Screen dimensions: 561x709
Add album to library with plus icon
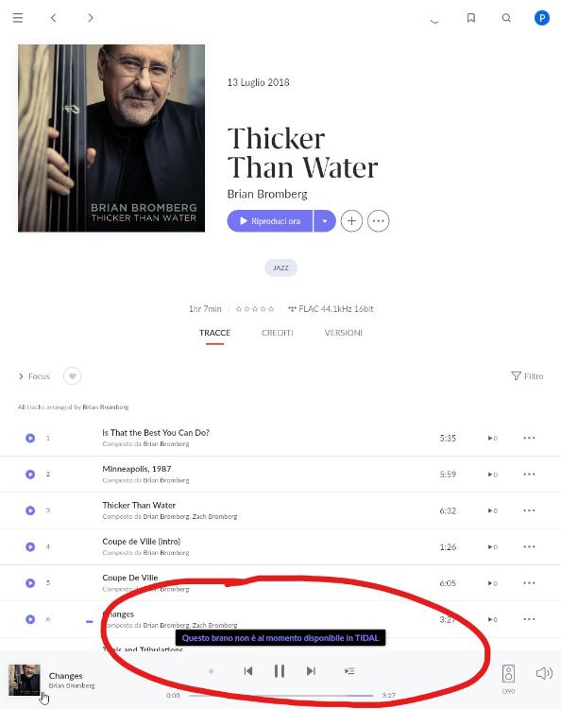point(351,221)
